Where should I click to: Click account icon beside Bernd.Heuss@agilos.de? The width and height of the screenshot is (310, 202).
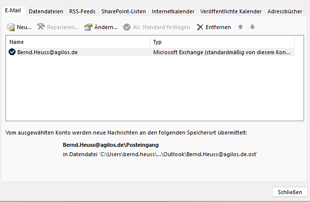coord(12,52)
